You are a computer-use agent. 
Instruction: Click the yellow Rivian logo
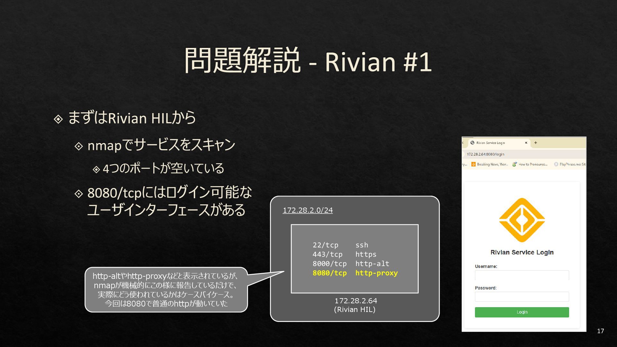coord(522,220)
